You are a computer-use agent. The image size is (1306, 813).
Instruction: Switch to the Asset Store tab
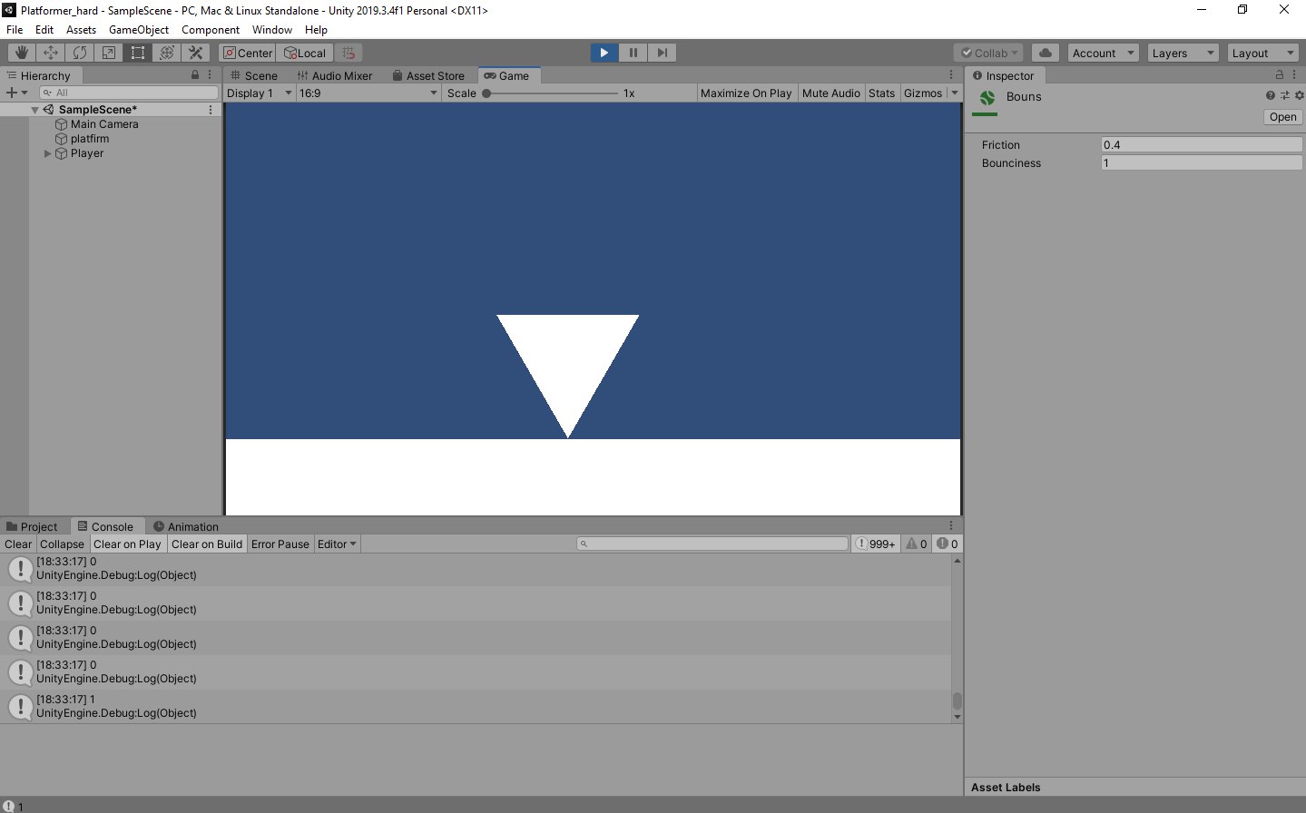point(428,75)
